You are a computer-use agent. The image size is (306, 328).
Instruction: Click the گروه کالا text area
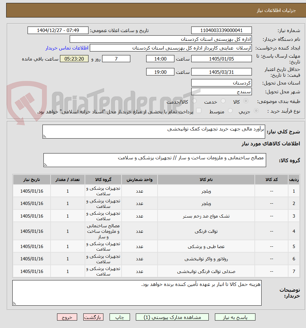[x=155, y=160]
